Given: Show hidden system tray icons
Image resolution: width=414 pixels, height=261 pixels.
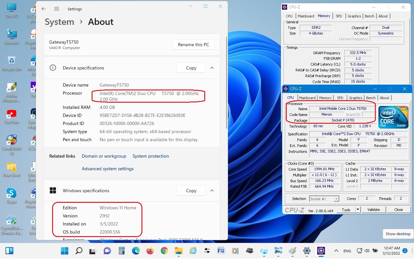Looking at the screenshot, I should 336,251.
